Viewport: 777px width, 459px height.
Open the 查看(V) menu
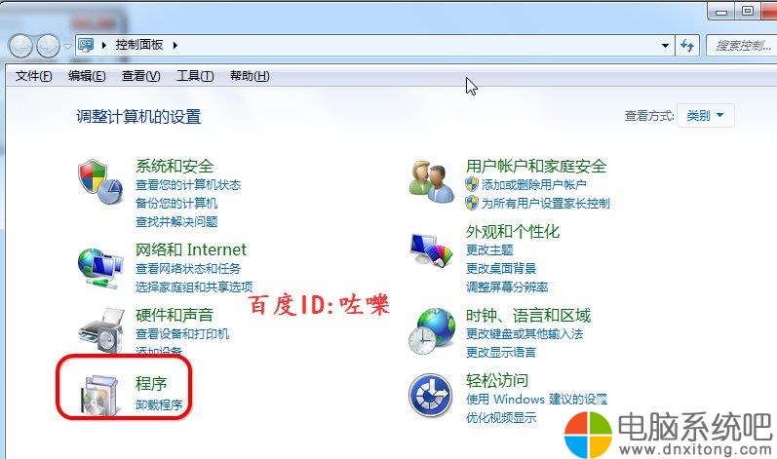(x=140, y=76)
